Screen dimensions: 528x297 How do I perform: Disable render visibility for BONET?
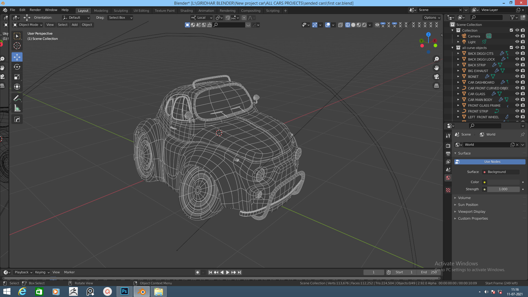point(522,76)
